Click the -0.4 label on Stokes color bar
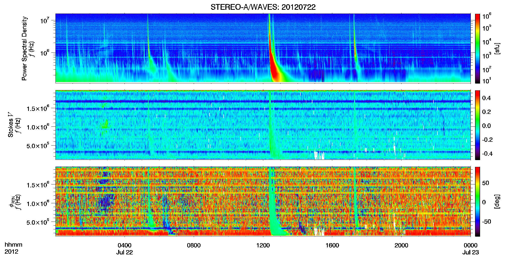 487,154
